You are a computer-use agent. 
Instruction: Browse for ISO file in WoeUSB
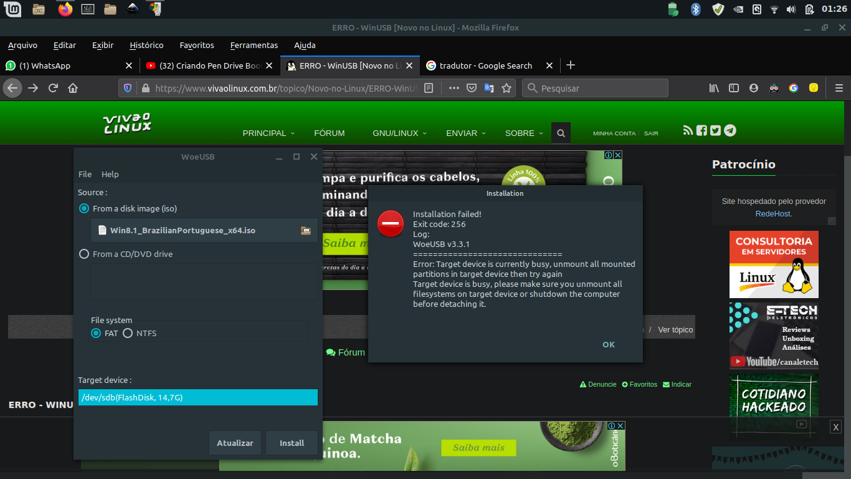[306, 230]
